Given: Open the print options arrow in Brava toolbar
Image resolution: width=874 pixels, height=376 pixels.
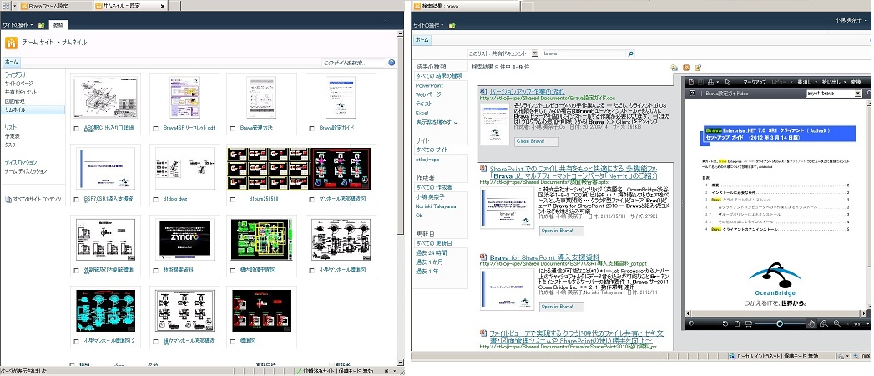Looking at the screenshot, I should 717,82.
